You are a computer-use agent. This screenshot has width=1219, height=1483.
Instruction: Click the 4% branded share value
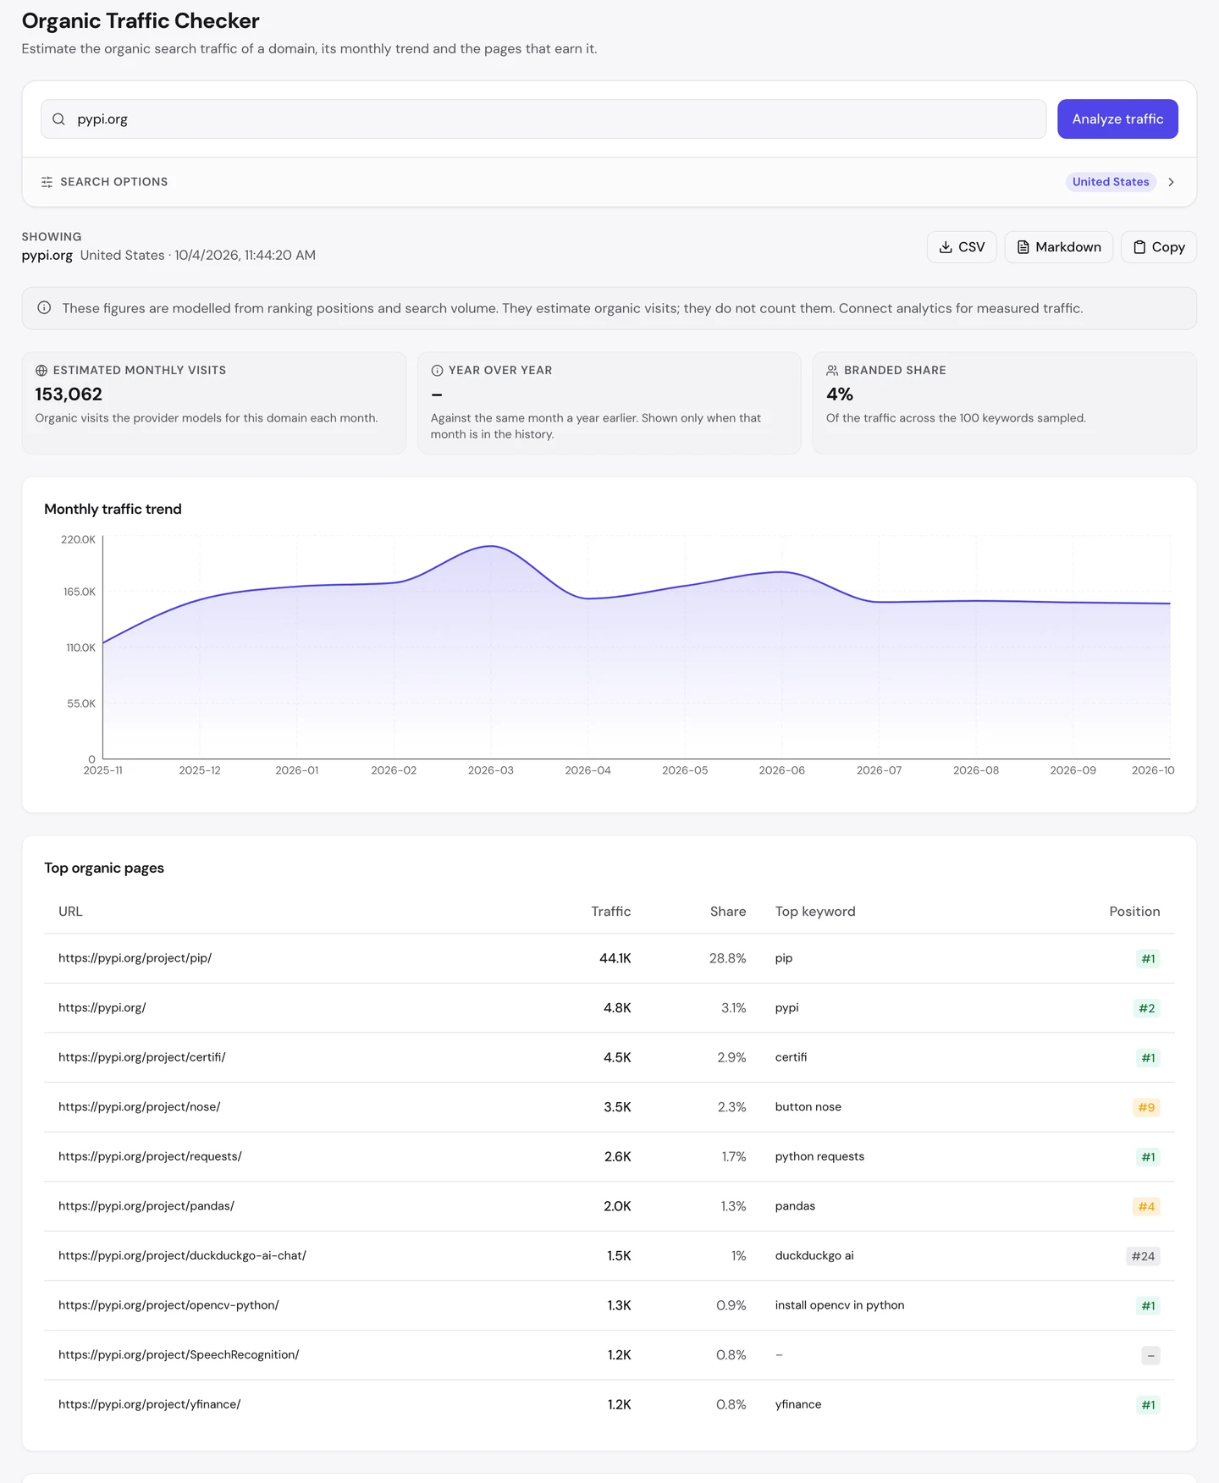point(840,394)
